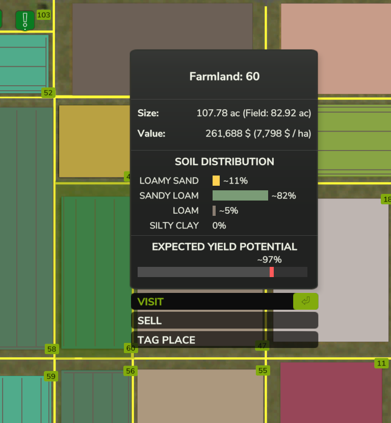Click the expected yield potential bar
The height and width of the screenshot is (423, 391).
tap(222, 272)
